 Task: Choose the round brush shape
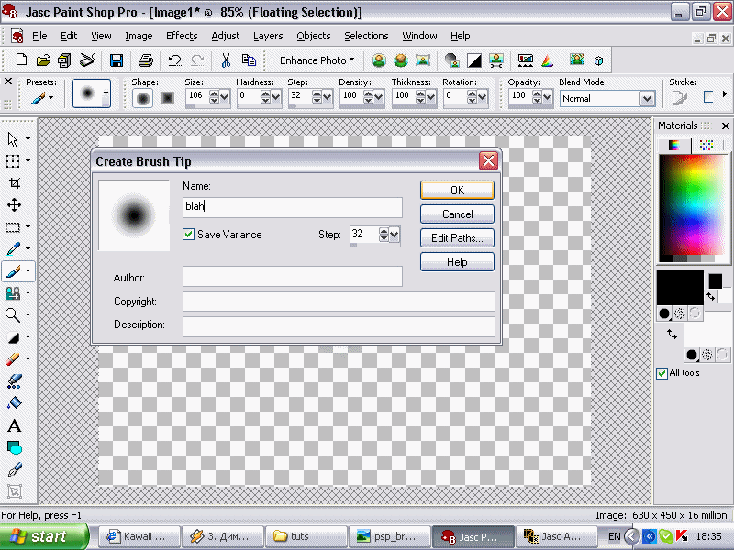coord(143,98)
